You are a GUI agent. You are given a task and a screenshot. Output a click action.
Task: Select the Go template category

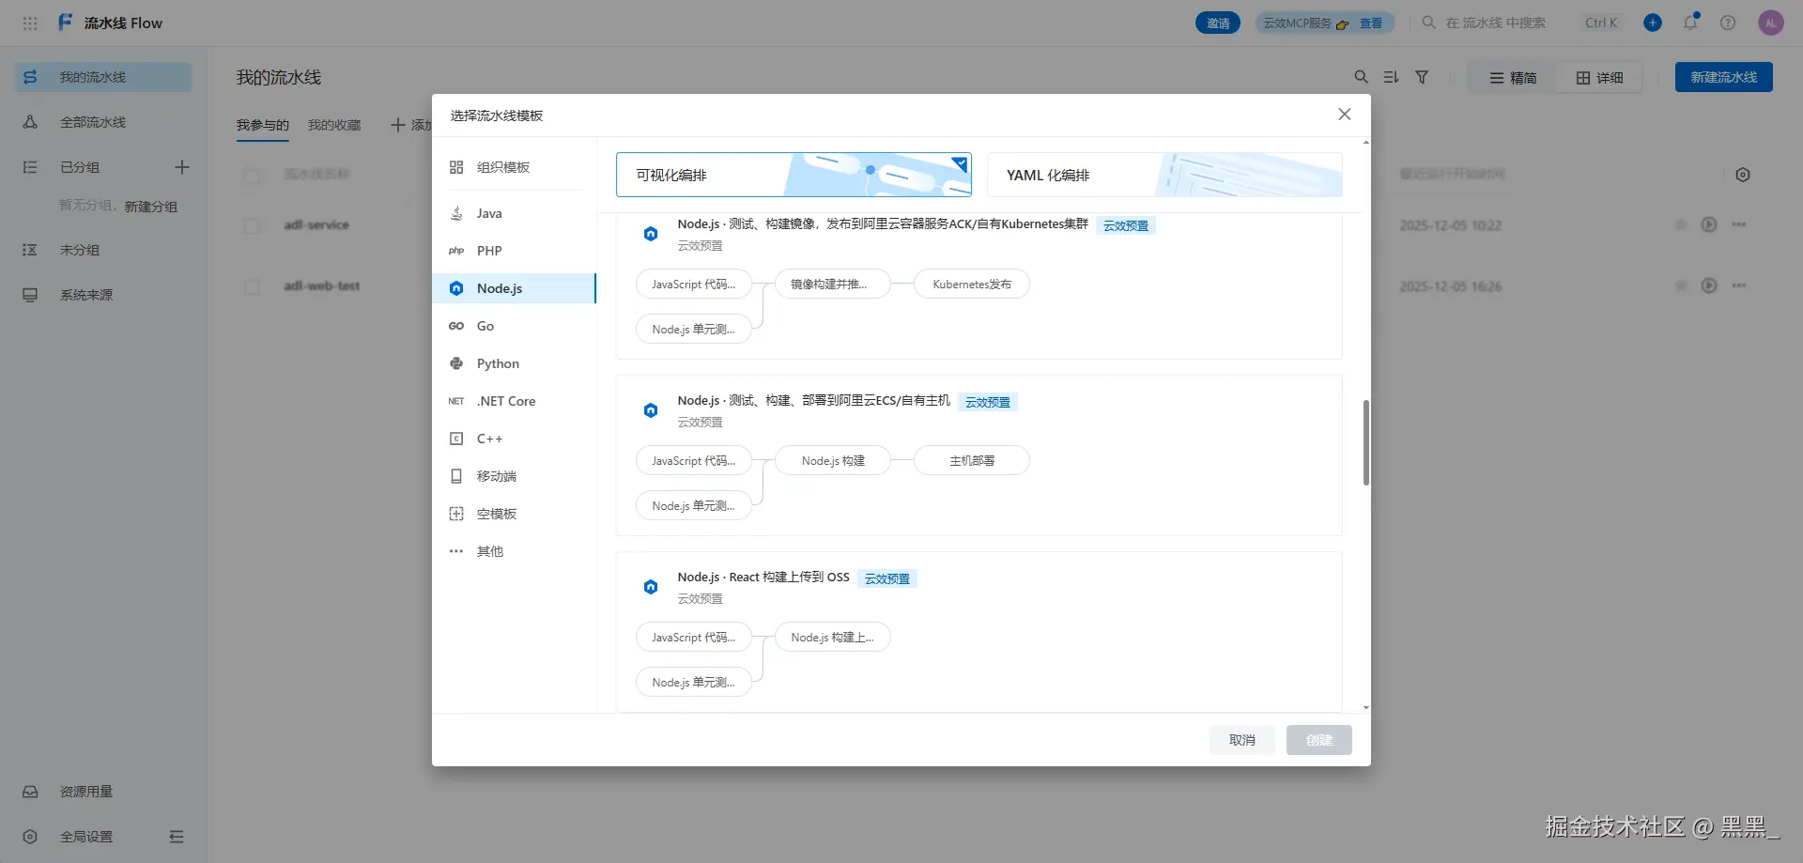click(x=514, y=326)
